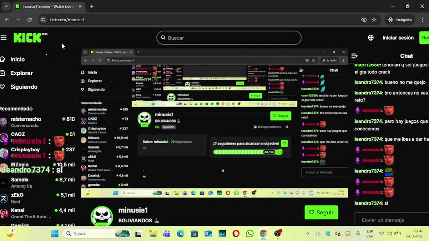
Task: Focus the Enviar un mensaje chat box
Action: click(x=391, y=220)
